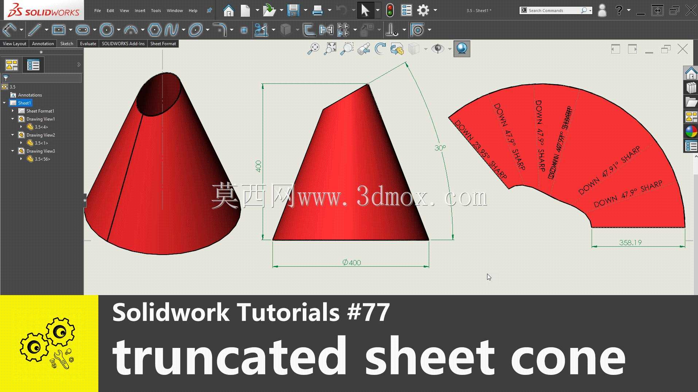Select the Sketch Fillet tool
This screenshot has height=392, width=698.
(220, 30)
